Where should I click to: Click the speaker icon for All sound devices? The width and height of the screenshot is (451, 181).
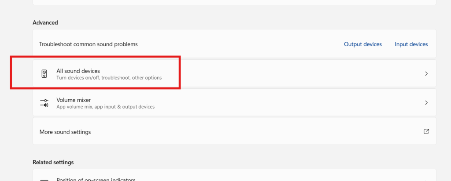click(x=44, y=74)
